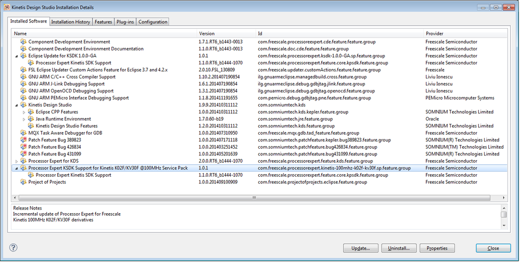The width and height of the screenshot is (520, 262).
Task: Collapse the Kinetis Design Studio tree node
Action: pyautogui.click(x=16, y=105)
